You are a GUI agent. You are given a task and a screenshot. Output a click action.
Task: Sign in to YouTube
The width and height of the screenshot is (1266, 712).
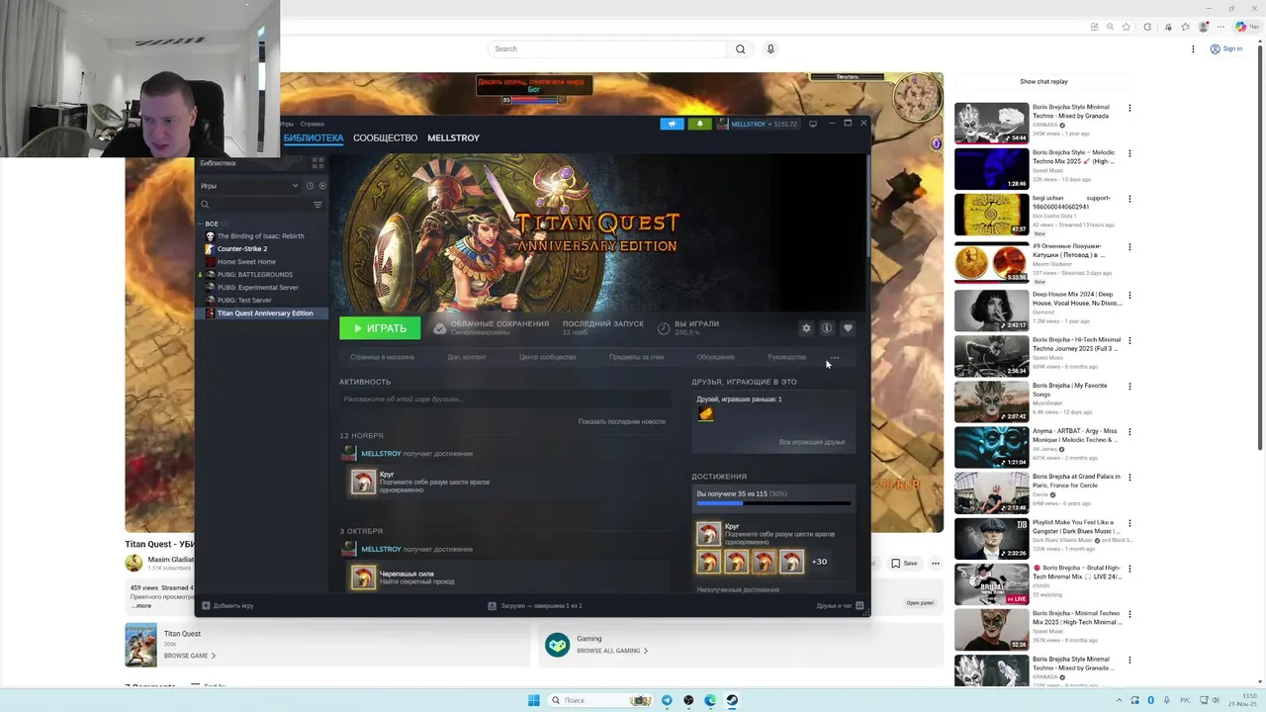point(1225,48)
